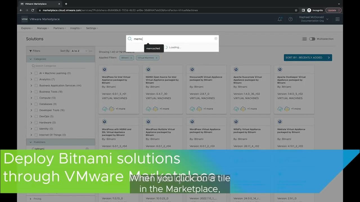Open the help question mark icon
This screenshot has height=202, width=360.
[291, 19]
